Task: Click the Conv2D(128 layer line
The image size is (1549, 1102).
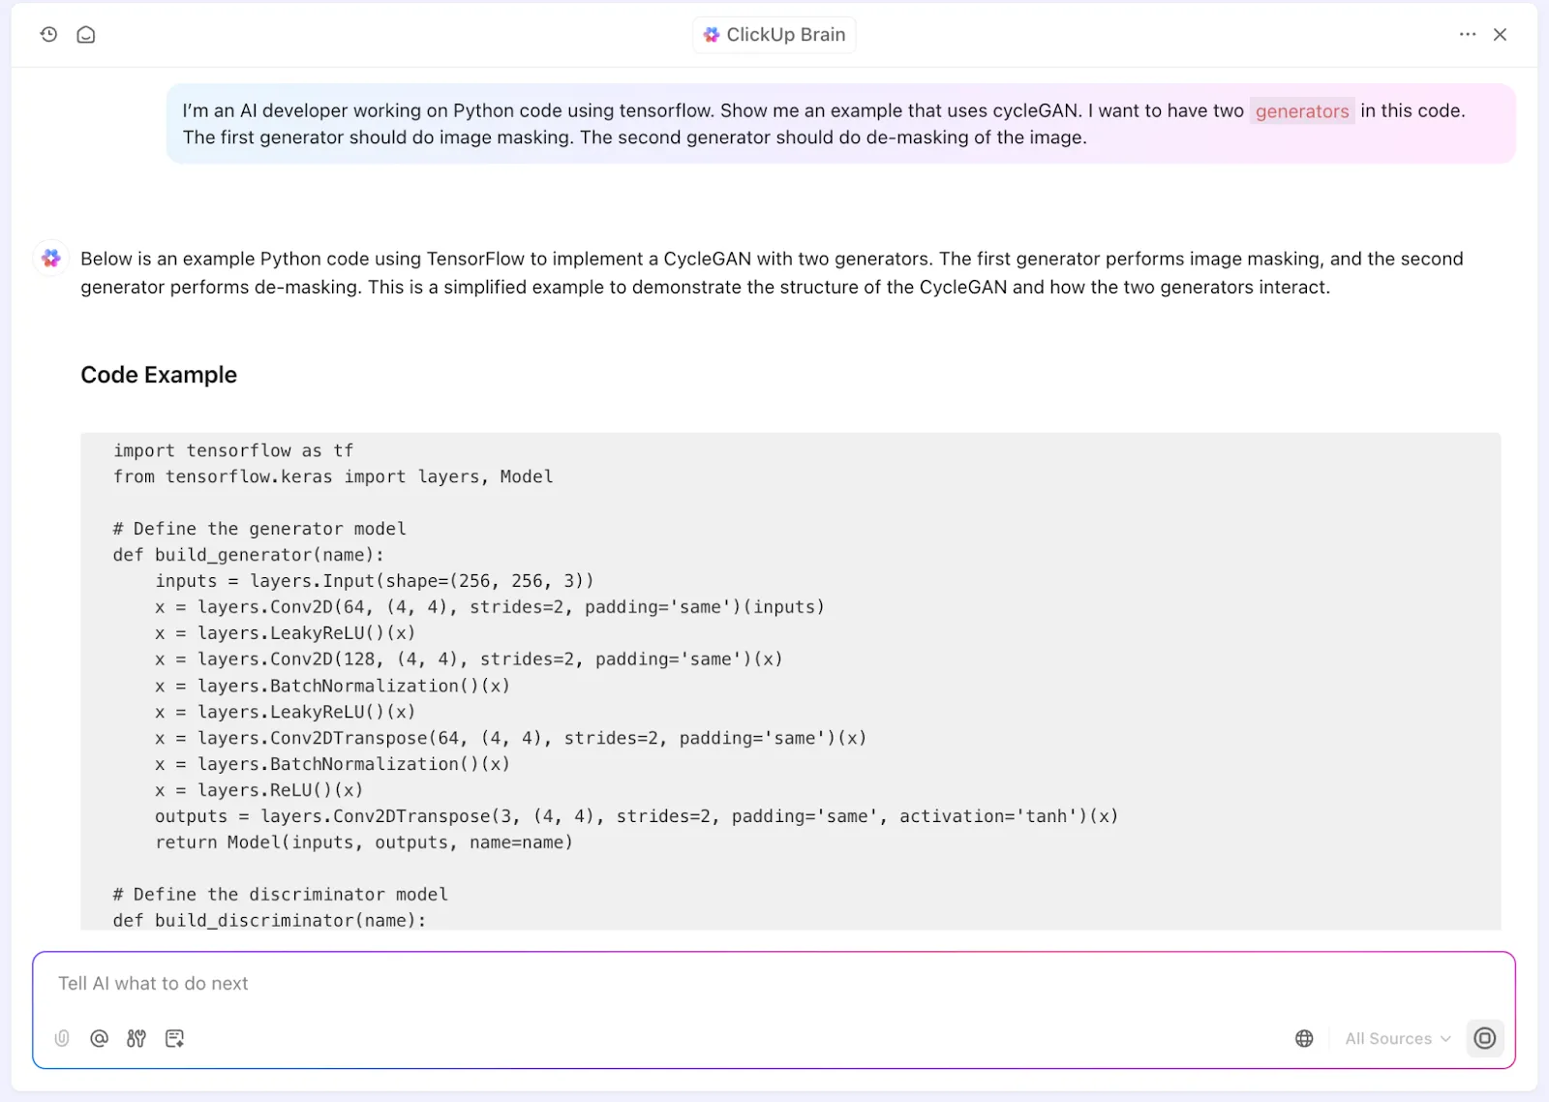Action: coord(469,659)
